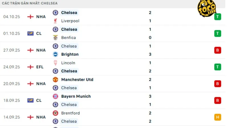The image size is (228, 128).
Task: Click the Socolive logo in the corner
Action: (x=207, y=9)
